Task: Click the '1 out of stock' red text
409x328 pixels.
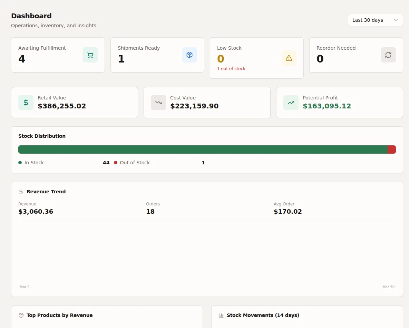Action: [x=231, y=69]
